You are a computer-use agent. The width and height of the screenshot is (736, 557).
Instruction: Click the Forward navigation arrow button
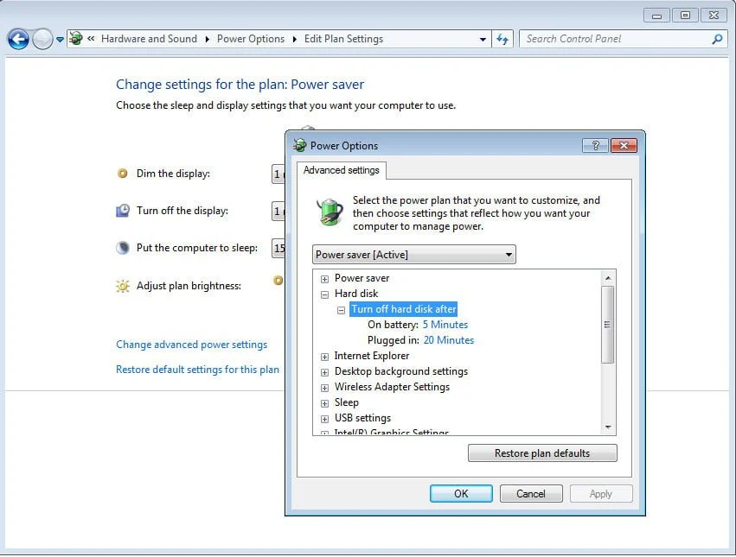[x=42, y=39]
